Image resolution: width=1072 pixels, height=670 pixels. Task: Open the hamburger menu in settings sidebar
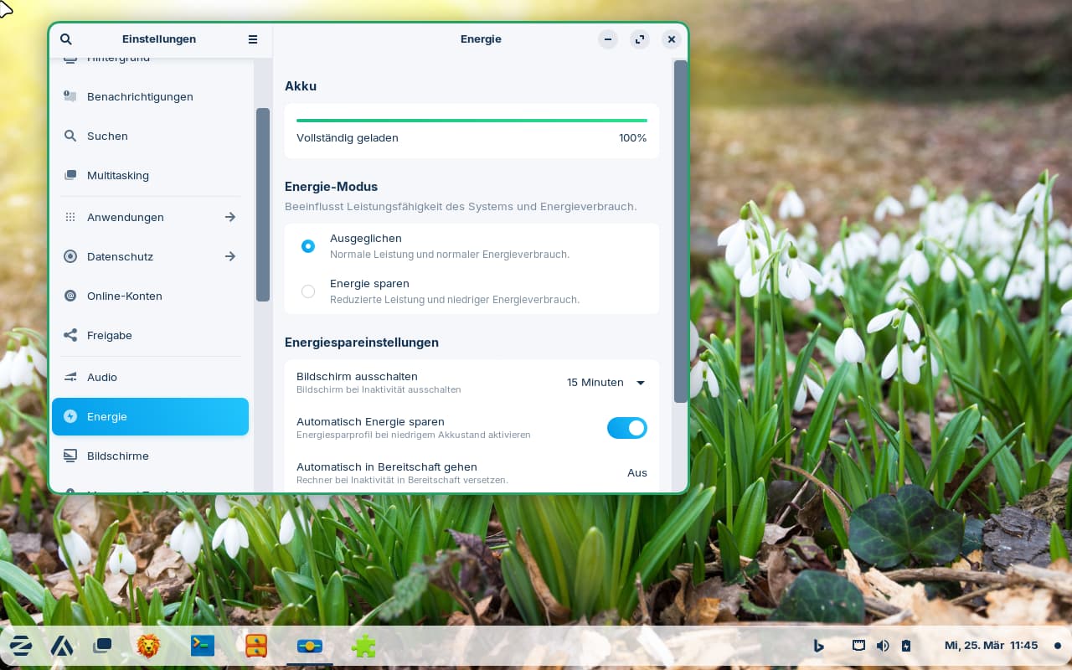pyautogui.click(x=253, y=39)
